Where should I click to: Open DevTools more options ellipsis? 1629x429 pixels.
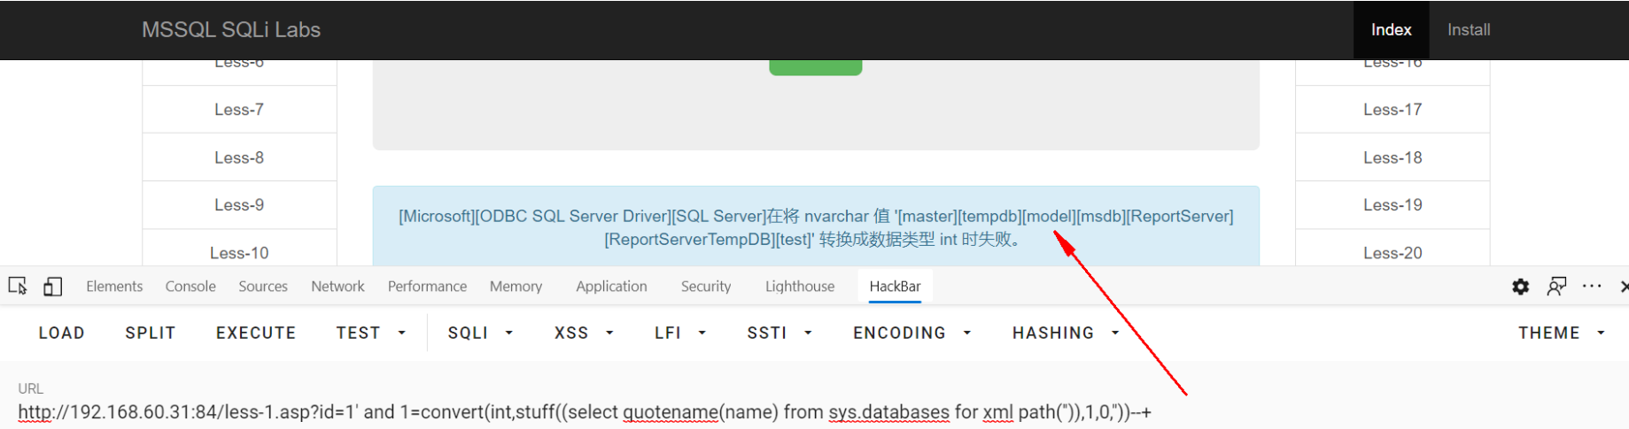click(x=1592, y=287)
